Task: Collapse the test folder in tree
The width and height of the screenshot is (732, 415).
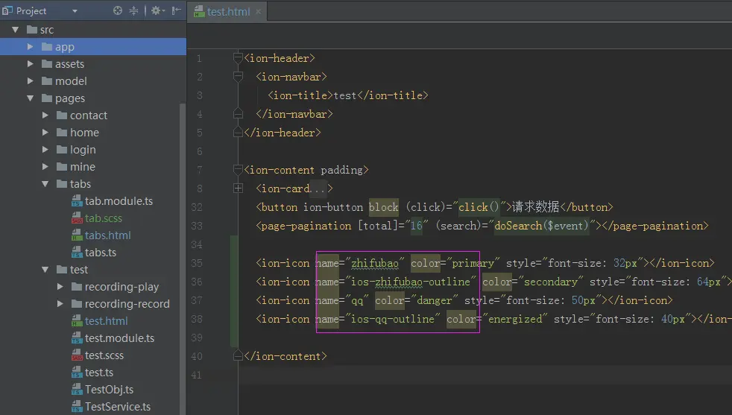Action: point(45,270)
